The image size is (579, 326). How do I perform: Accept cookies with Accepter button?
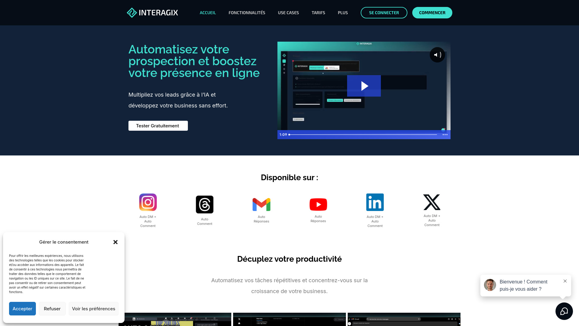point(22,308)
